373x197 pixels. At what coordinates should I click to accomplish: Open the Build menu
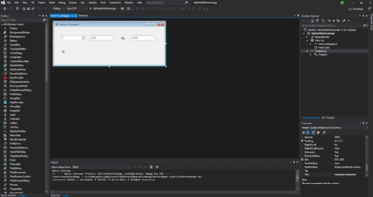[52, 3]
